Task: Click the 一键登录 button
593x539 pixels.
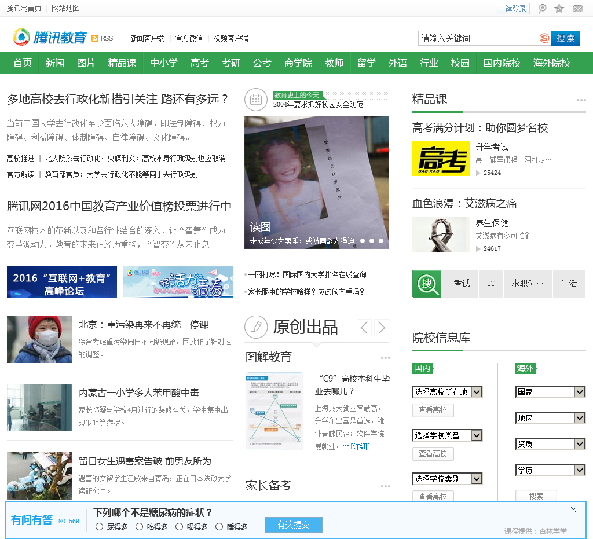Action: pos(513,8)
